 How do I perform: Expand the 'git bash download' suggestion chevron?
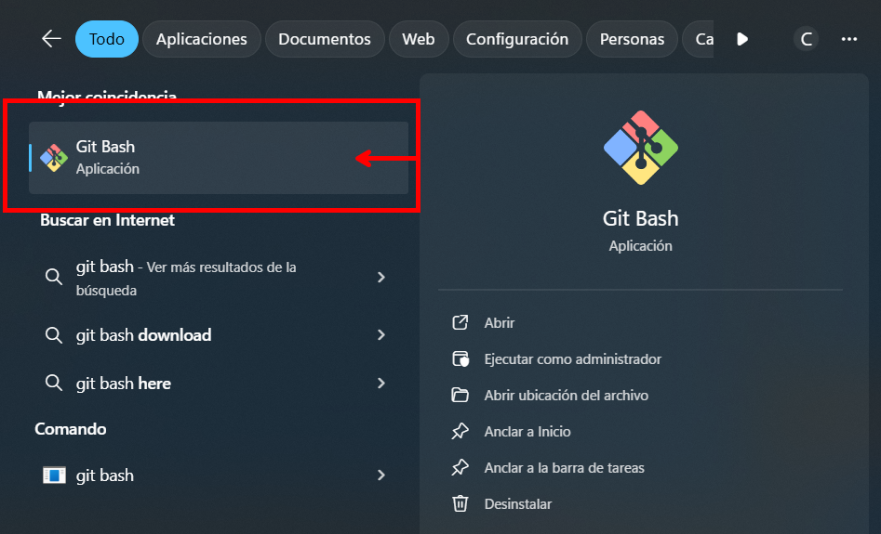(381, 335)
